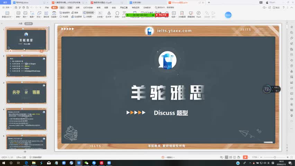Select slide 4 thumbnail in panel

pyautogui.click(x=26, y=119)
